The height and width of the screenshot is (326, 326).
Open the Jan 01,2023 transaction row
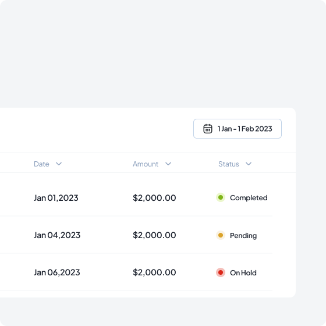tap(136, 197)
